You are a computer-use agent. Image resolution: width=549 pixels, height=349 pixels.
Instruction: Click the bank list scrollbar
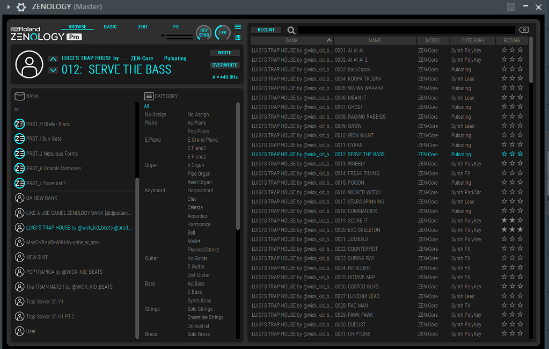point(137,258)
